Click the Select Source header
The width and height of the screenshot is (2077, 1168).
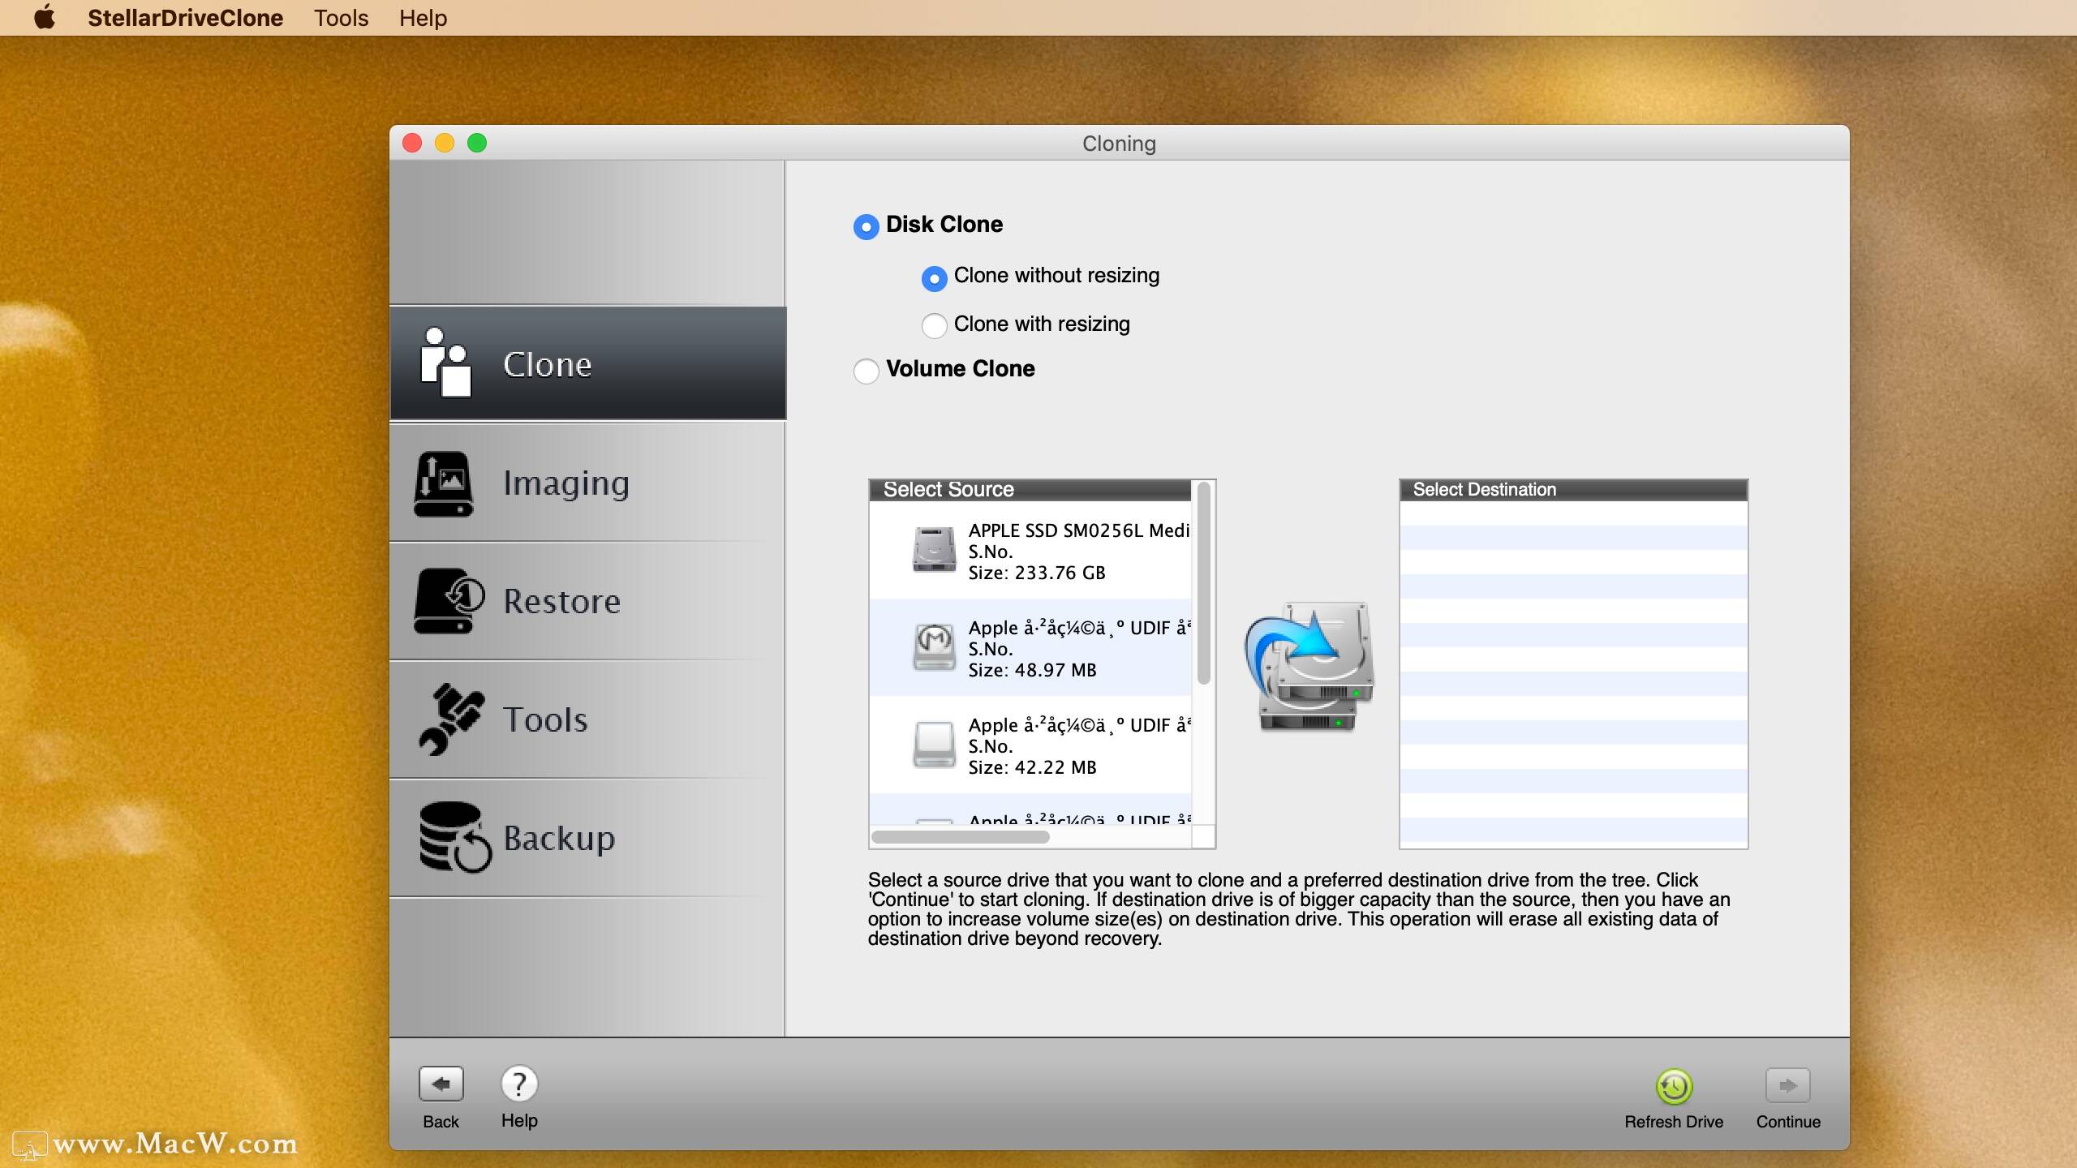point(1030,490)
